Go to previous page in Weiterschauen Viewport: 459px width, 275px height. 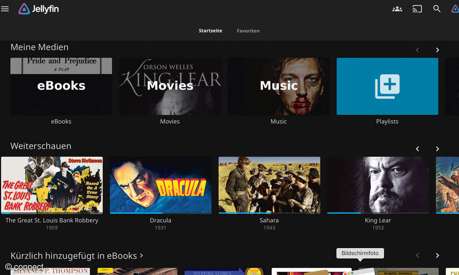click(417, 149)
